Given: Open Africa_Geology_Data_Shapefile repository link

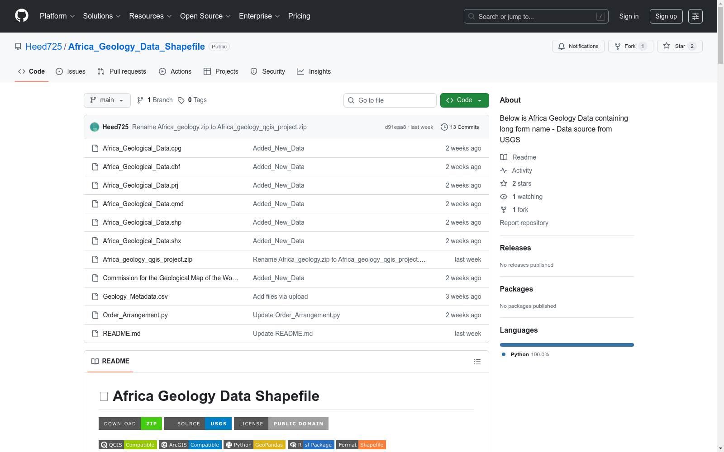Looking at the screenshot, I should click(137, 47).
